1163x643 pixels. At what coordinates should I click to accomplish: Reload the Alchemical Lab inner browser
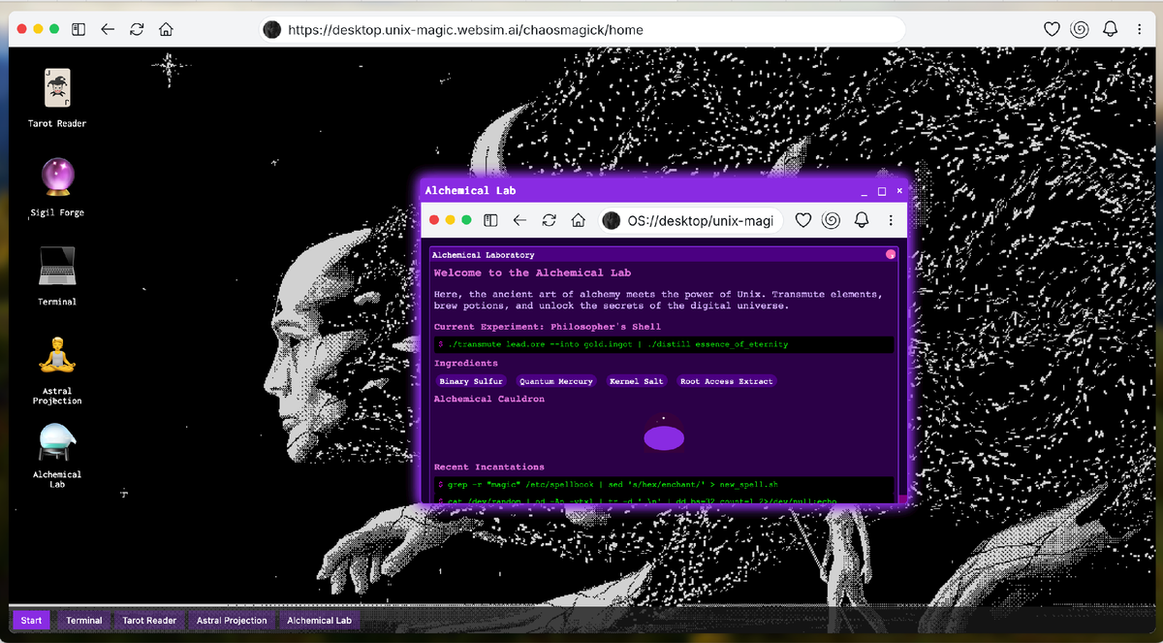[x=549, y=220]
